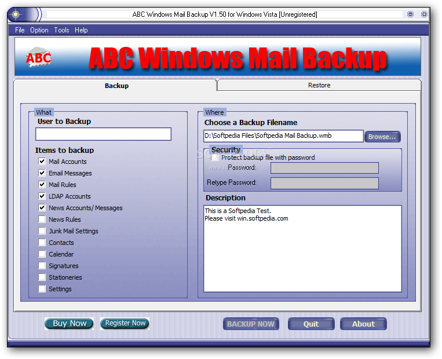442x359 pixels.
Task: Enable Protect backup file with password
Action: coord(214,157)
